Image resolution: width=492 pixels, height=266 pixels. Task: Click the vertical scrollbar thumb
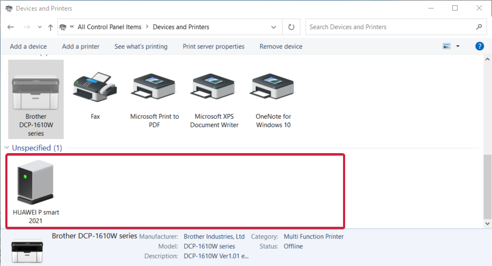(487, 187)
